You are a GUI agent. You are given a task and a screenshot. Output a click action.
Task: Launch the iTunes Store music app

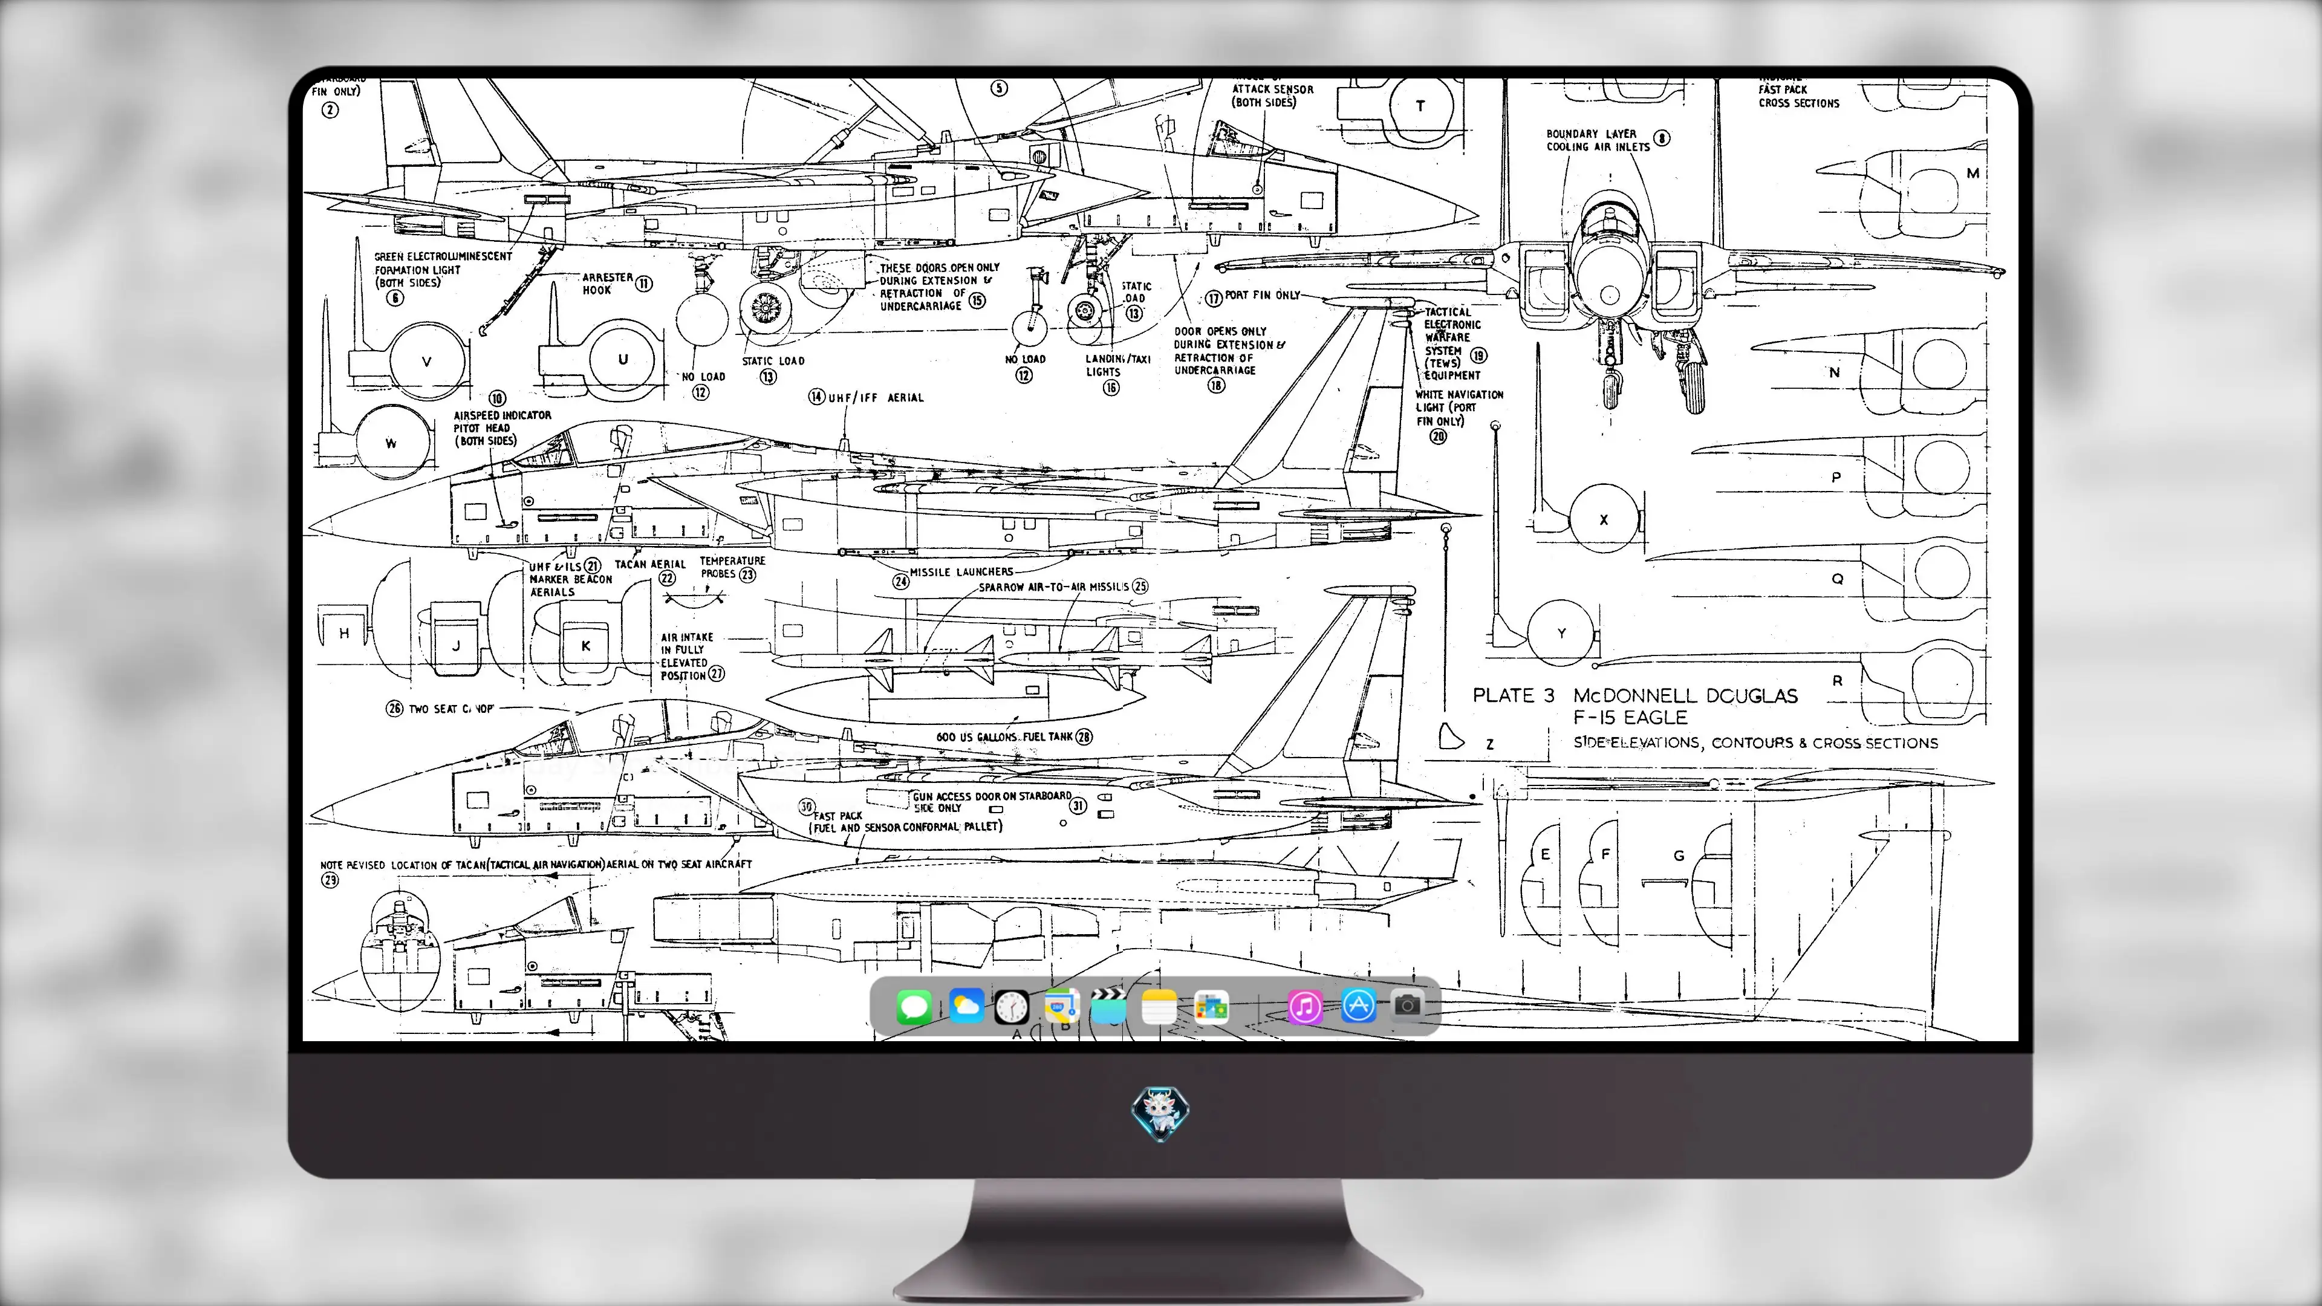pos(1306,1007)
